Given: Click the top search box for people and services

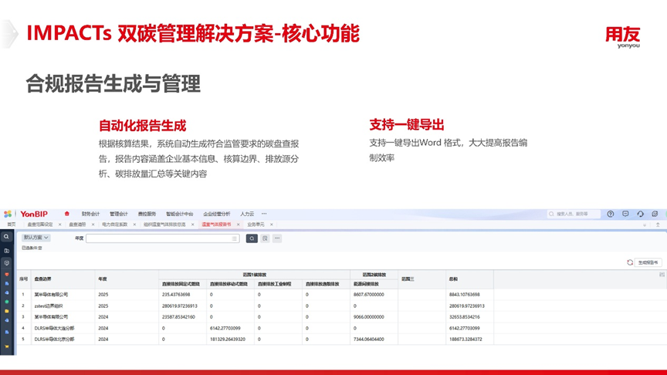Looking at the screenshot, I should 574,214.
